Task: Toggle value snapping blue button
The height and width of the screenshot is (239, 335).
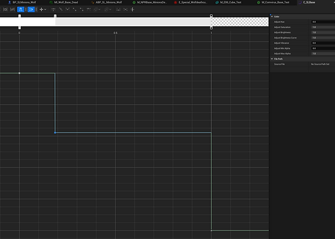Action: (31, 9)
